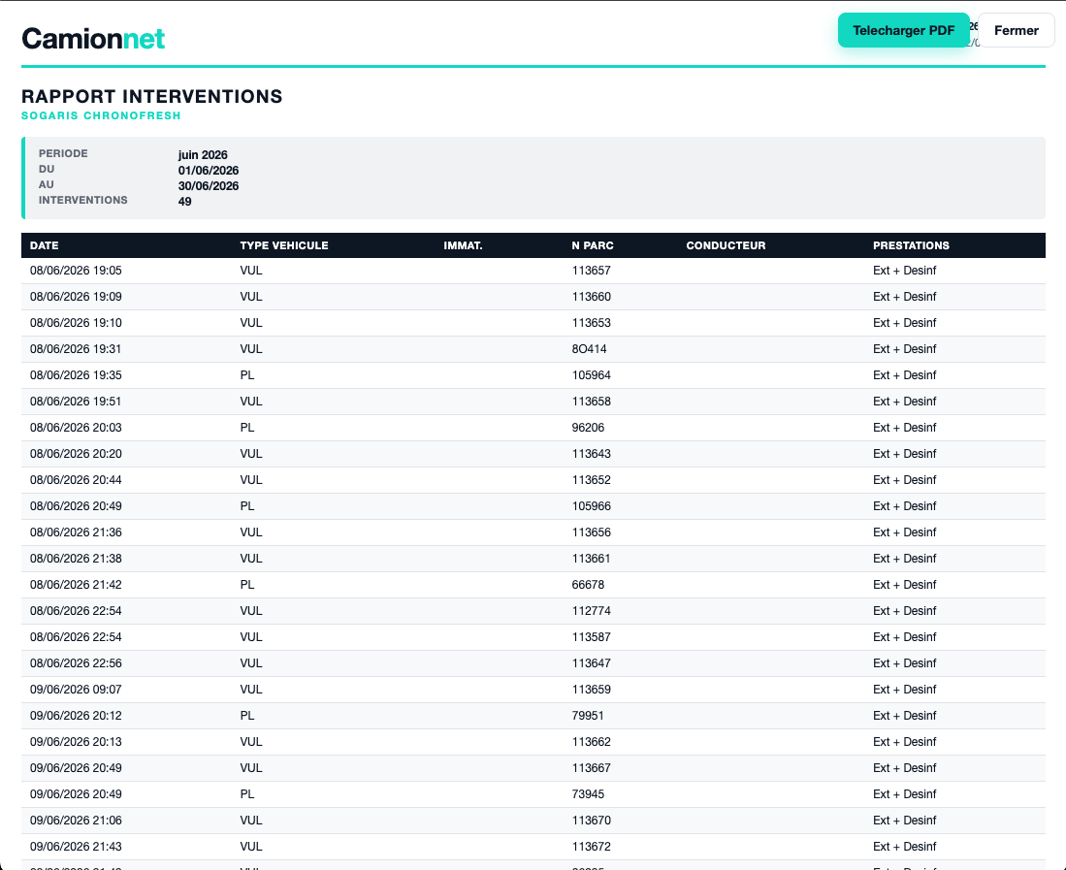Select parc number 113672
Viewport: 1066px width, 870px height.
592,846
